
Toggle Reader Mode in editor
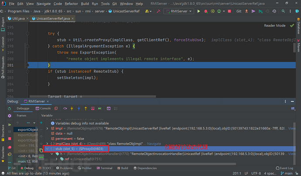275,26
